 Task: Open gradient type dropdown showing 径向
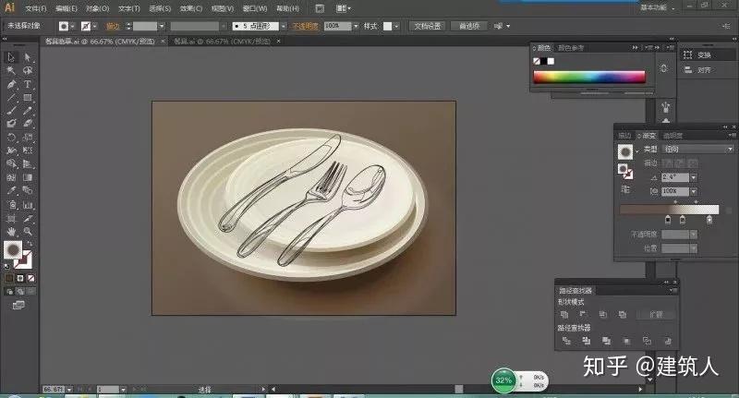click(x=698, y=149)
